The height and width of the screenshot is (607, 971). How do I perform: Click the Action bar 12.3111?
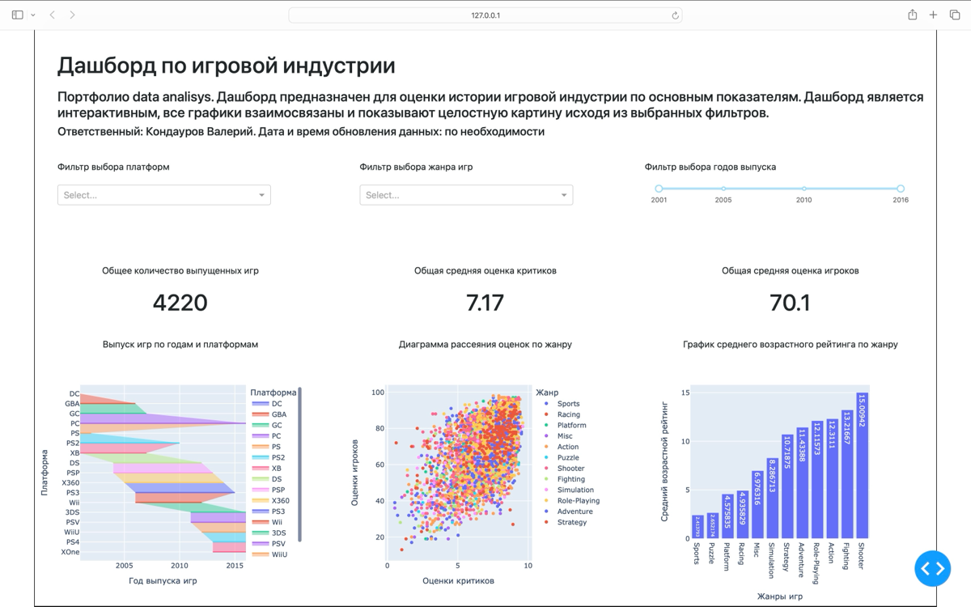click(x=832, y=478)
